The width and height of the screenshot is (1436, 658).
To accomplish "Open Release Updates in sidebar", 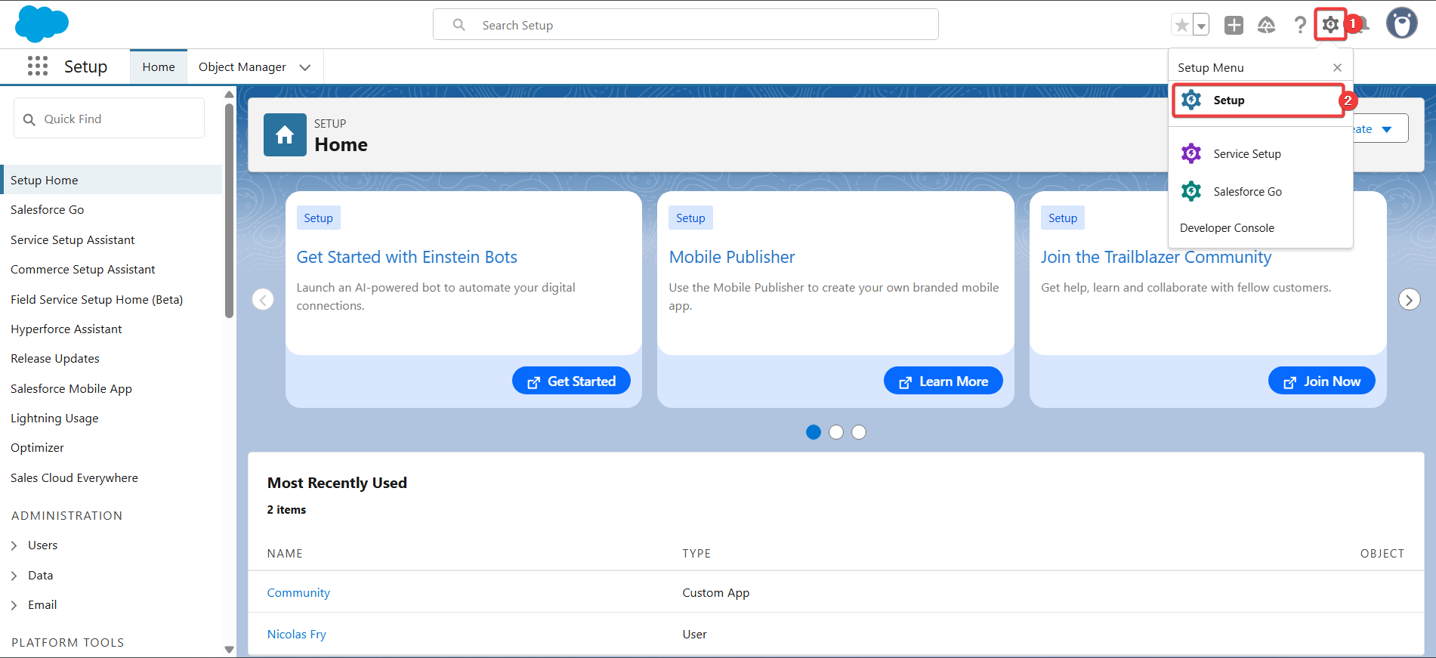I will coord(55,359).
